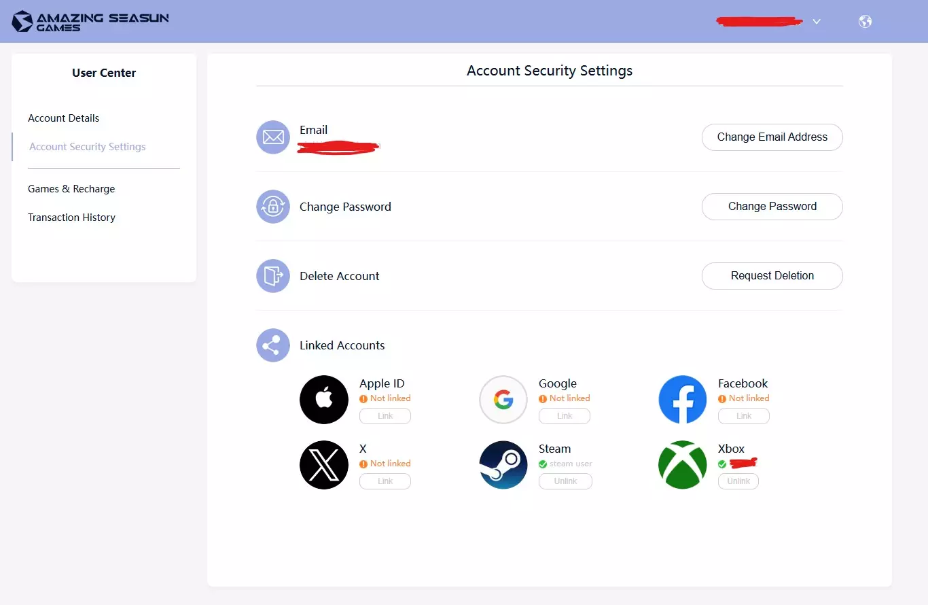Link the X account
Image resolution: width=928 pixels, height=605 pixels.
(x=385, y=481)
